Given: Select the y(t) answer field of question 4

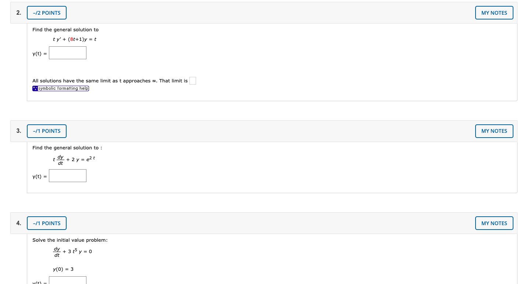Looking at the screenshot, I should point(68,280).
